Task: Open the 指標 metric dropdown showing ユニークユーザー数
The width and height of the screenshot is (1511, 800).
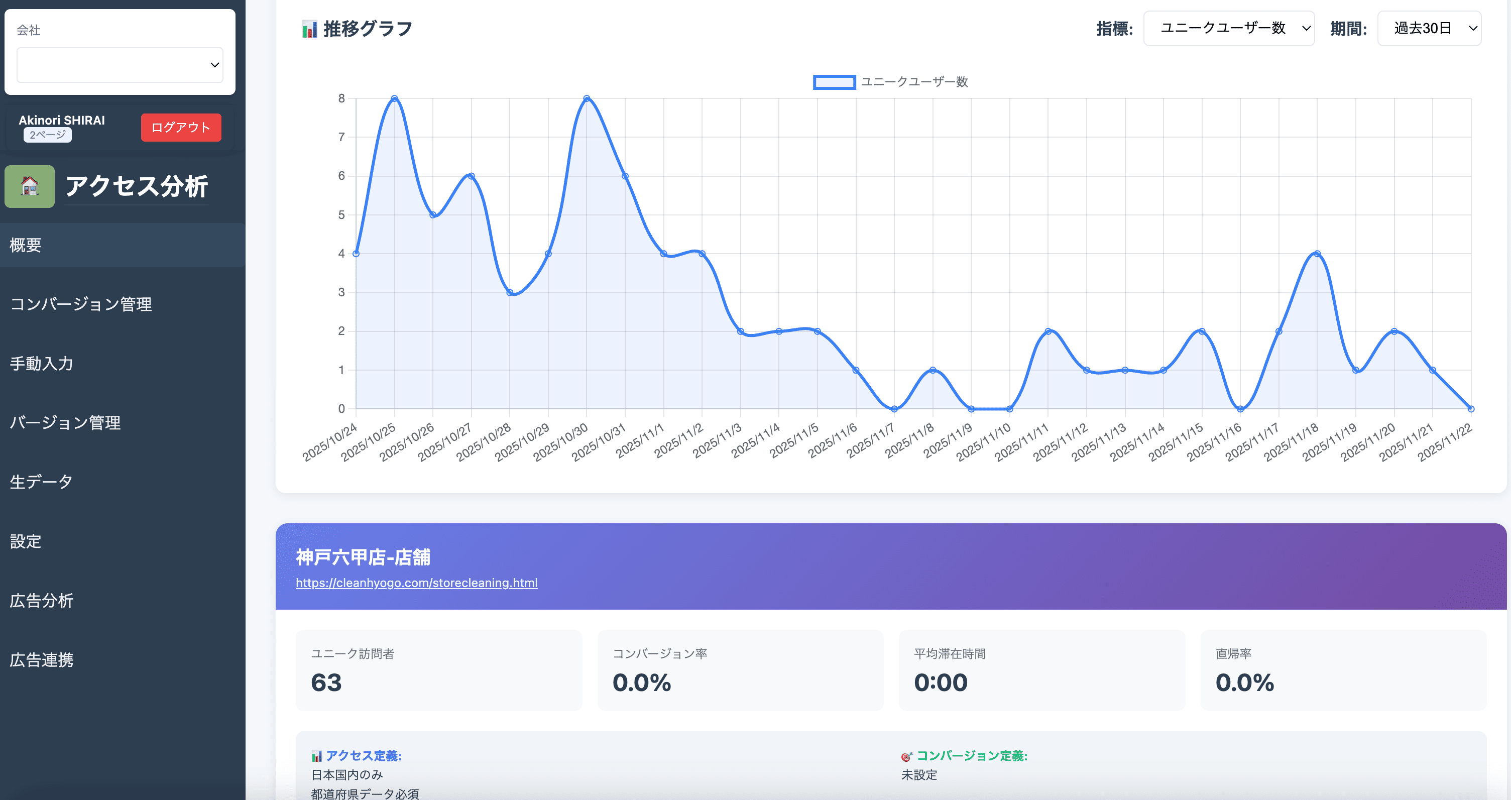Action: coord(1229,28)
